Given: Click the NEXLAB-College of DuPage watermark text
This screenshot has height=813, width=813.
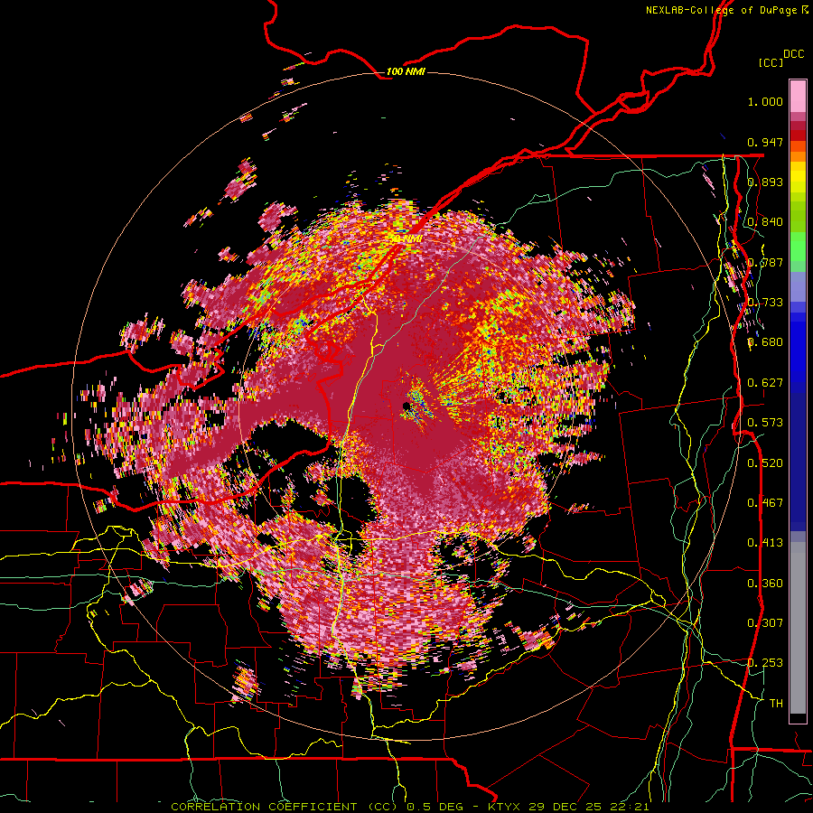Looking at the screenshot, I should coord(727,10).
